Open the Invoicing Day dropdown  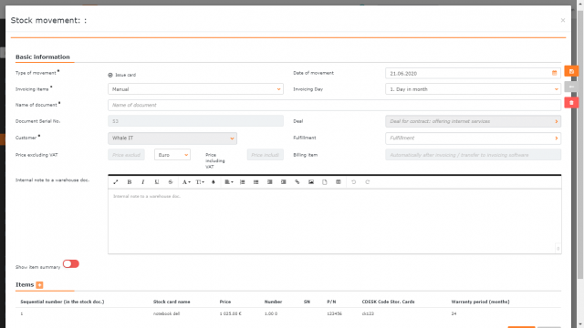tap(473, 89)
